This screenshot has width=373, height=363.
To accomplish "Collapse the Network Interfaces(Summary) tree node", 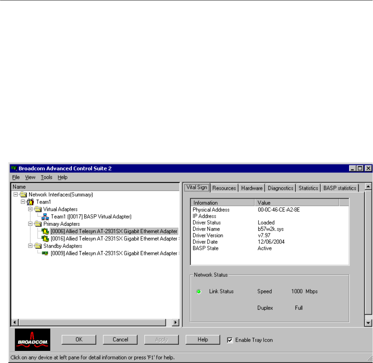I will pyautogui.click(x=16, y=195).
